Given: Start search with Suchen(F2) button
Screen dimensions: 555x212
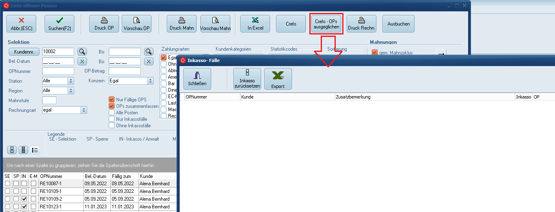Looking at the screenshot, I should click(x=59, y=24).
